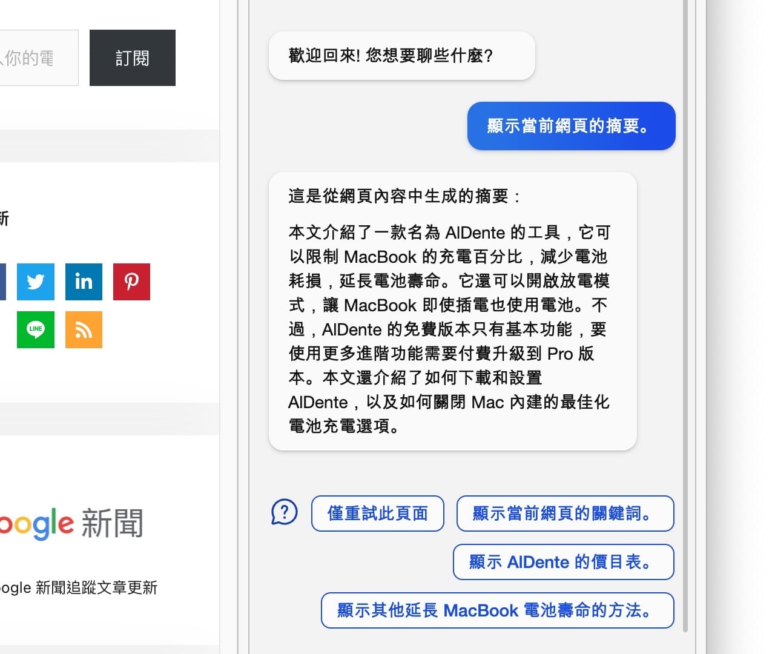
Task: Click the chat panel scrollbar
Action: 685,315
